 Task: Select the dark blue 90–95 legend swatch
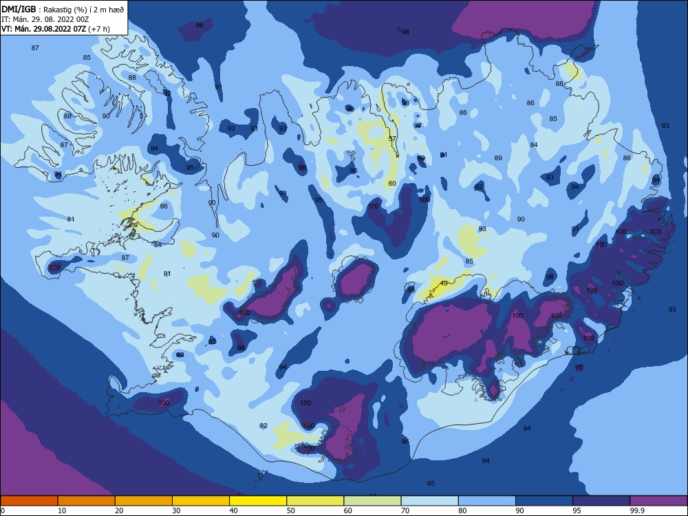[544, 501]
